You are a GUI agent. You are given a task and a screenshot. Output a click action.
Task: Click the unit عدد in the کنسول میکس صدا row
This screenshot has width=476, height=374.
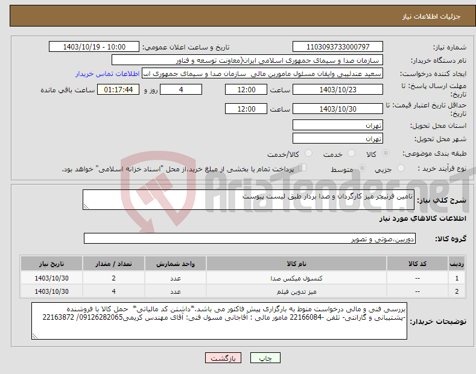tap(176, 278)
